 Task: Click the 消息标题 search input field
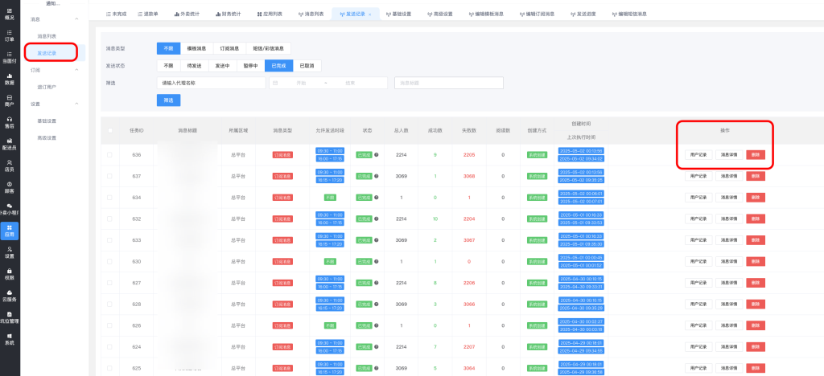click(449, 83)
